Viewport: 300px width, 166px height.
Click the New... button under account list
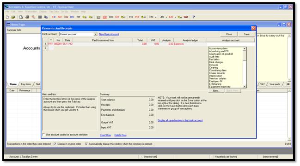coord(216,91)
